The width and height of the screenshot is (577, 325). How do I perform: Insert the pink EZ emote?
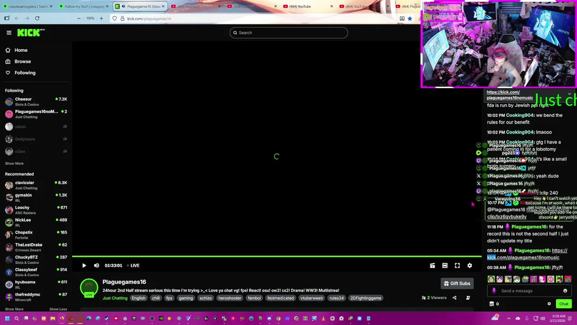[x=551, y=279]
